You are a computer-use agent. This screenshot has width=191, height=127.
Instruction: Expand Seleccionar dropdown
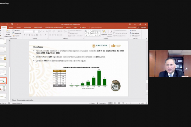click(135, 36)
